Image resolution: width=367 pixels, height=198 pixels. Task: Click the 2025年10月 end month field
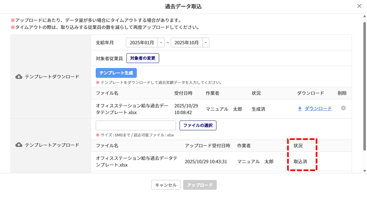click(186, 43)
